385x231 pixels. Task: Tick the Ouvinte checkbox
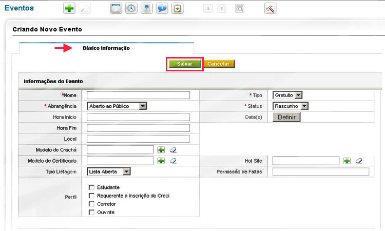pos(91,212)
